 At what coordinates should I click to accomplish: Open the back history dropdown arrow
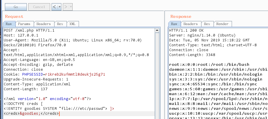click(59, 7)
